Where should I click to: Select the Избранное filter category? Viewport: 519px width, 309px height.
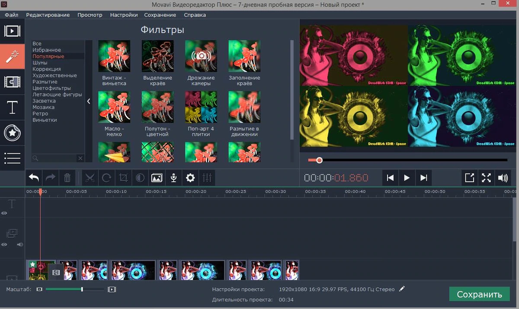[47, 50]
